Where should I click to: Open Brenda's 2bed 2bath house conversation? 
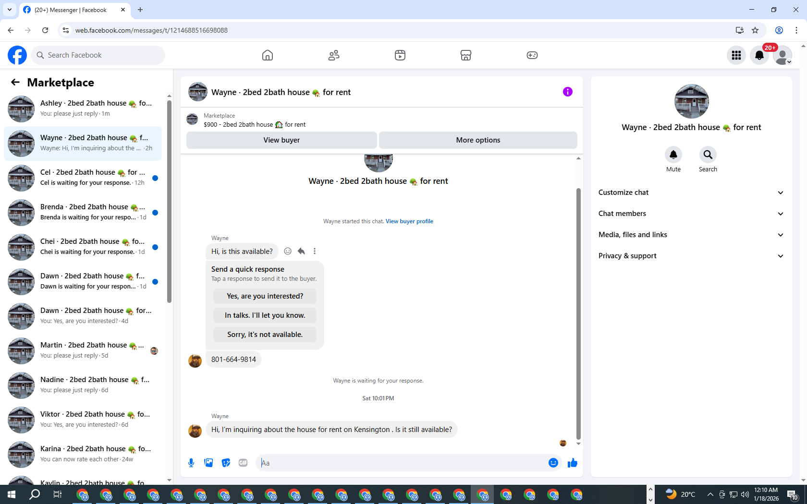[x=83, y=212]
